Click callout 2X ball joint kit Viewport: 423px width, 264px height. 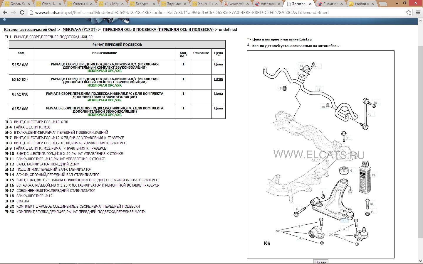click(331, 234)
